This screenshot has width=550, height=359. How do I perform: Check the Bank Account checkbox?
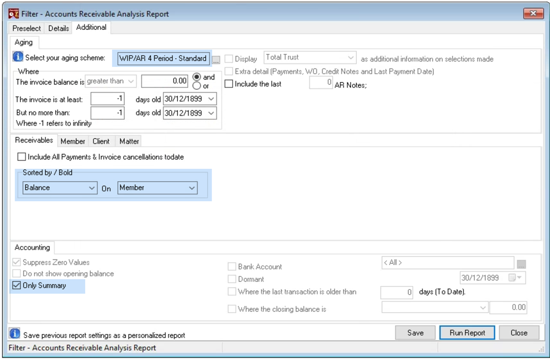tap(232, 267)
